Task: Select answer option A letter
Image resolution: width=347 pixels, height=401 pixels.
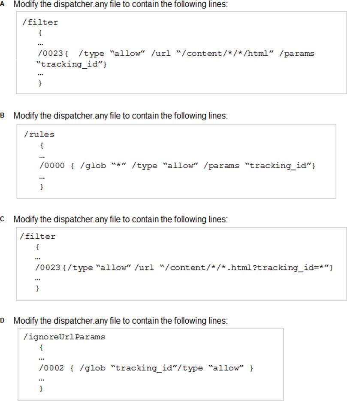Action: tap(2, 4)
